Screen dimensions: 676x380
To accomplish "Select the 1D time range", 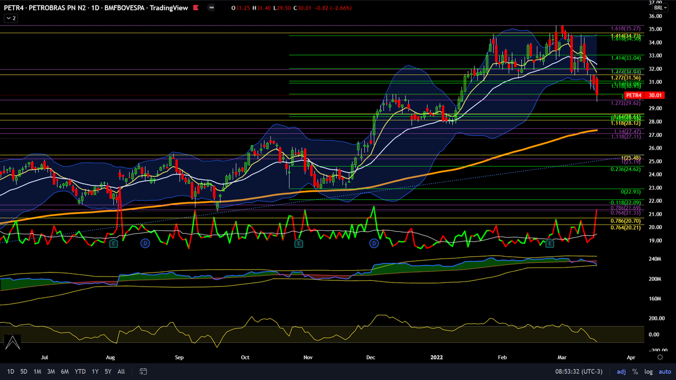I will click(x=11, y=372).
